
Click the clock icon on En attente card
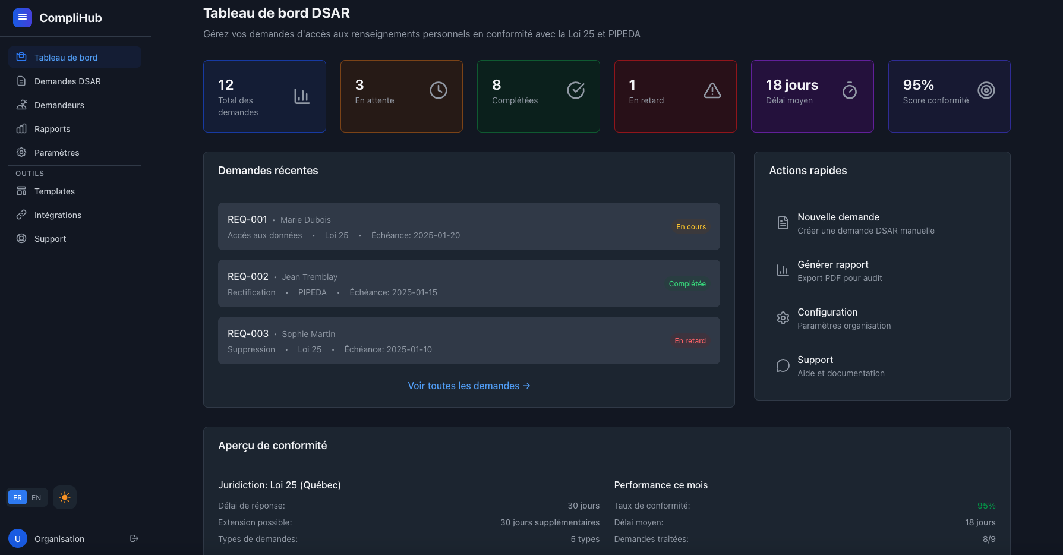click(x=438, y=90)
